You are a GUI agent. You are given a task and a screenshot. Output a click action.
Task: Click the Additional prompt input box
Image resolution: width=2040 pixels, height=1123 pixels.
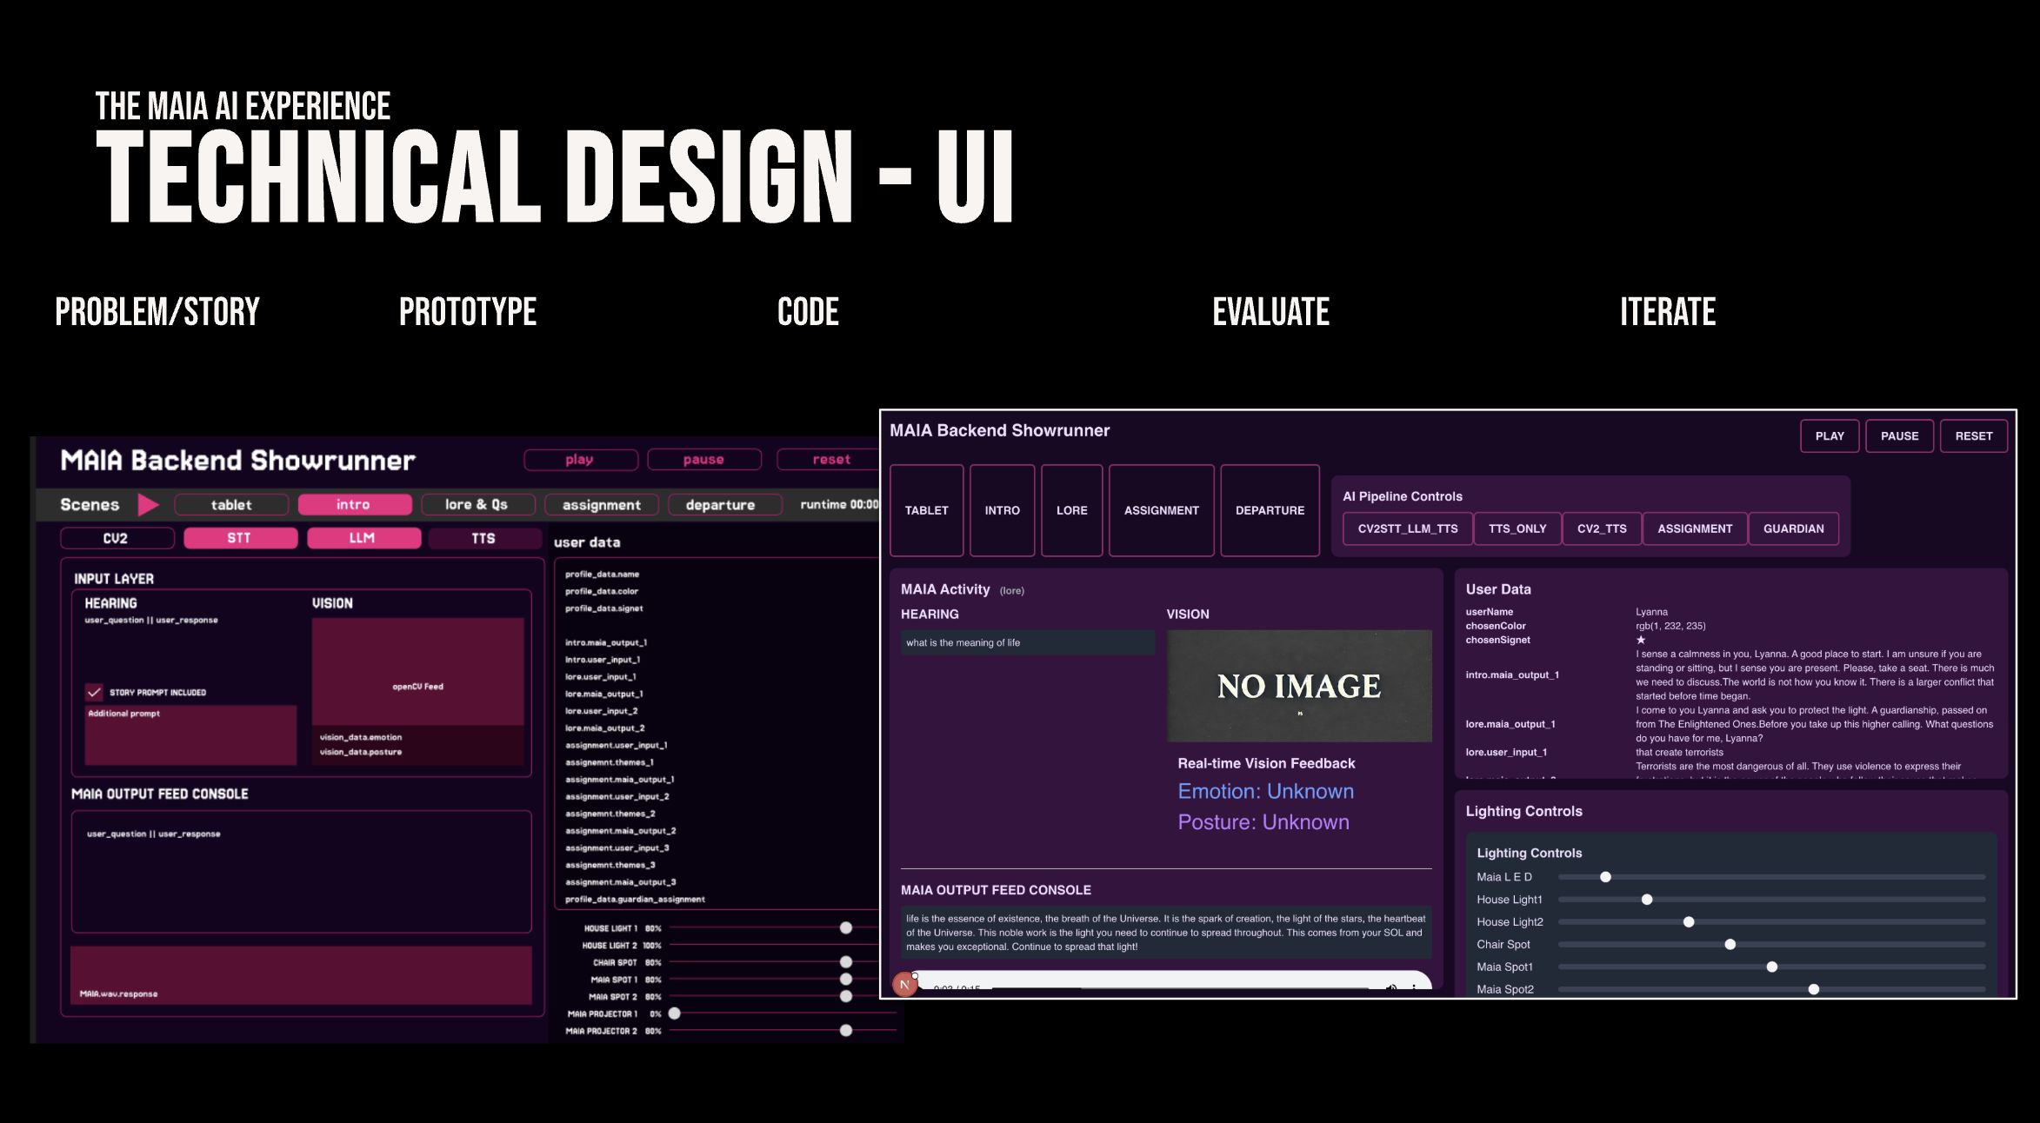point(190,735)
